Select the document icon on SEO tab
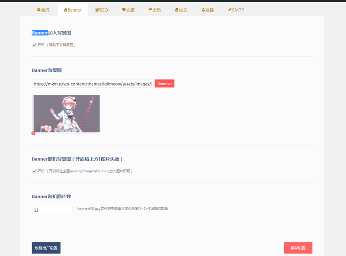346x256 pixels. point(97,9)
